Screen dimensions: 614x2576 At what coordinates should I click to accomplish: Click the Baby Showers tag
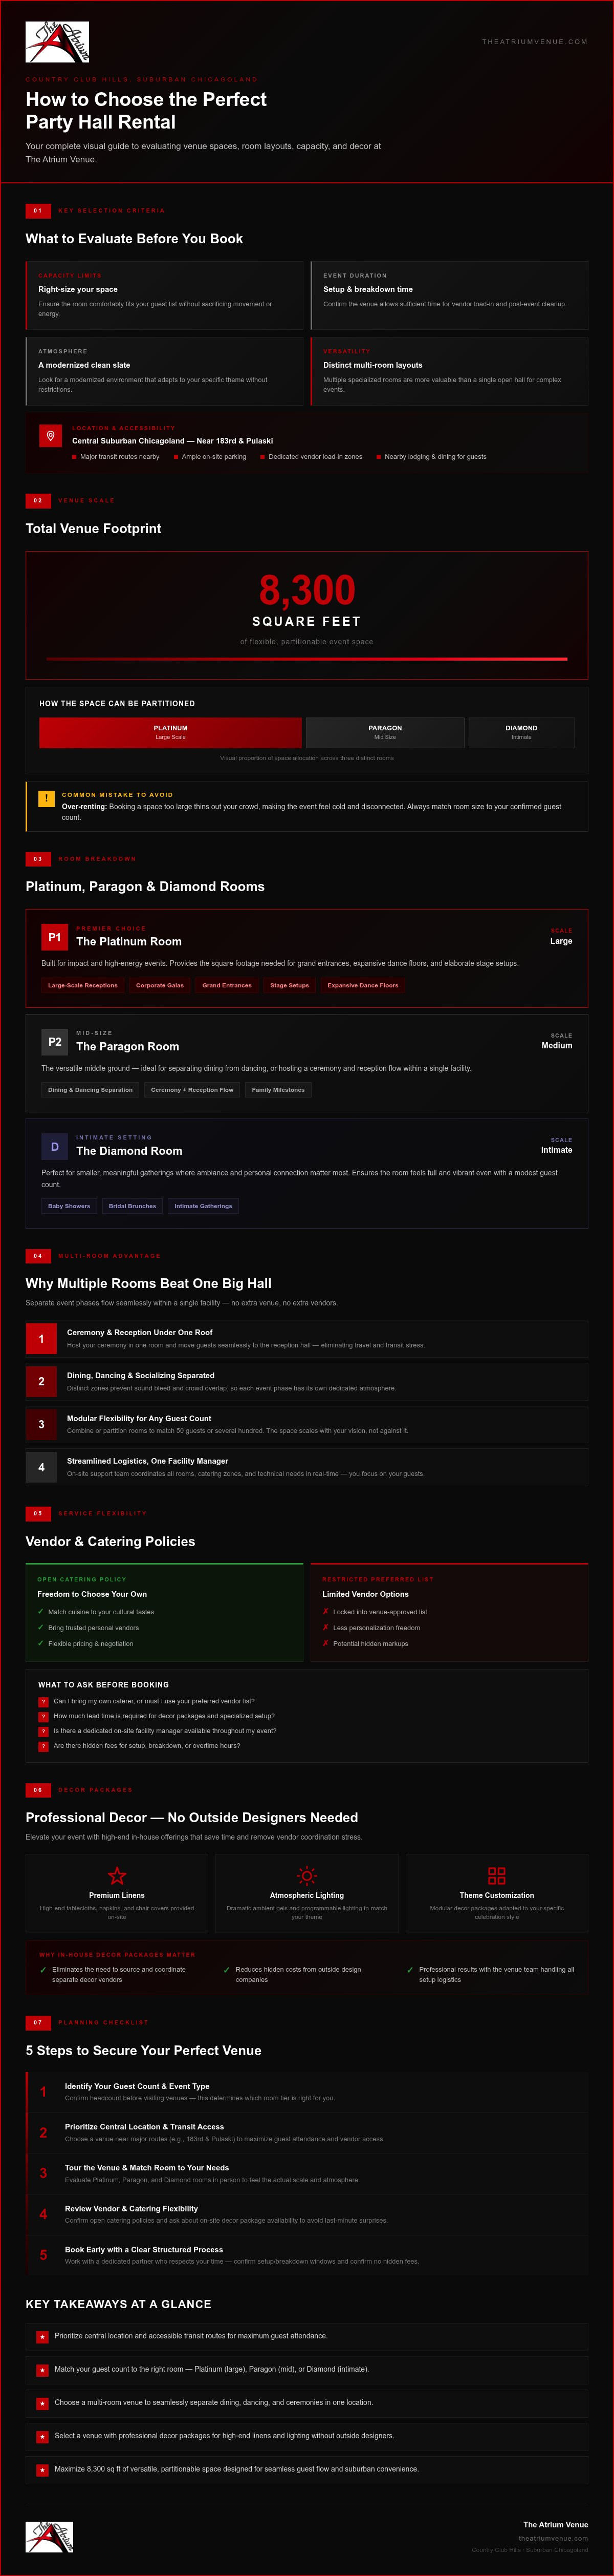click(69, 1206)
